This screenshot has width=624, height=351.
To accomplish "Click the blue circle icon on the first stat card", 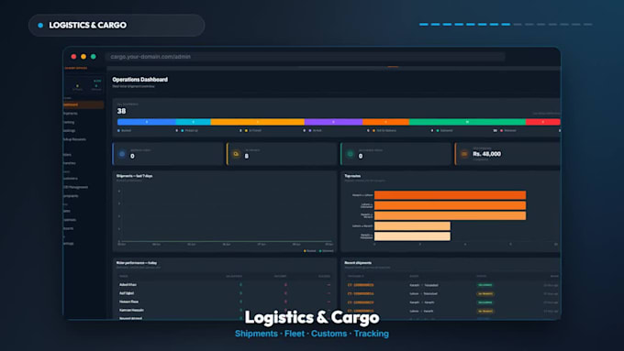I will coord(122,154).
